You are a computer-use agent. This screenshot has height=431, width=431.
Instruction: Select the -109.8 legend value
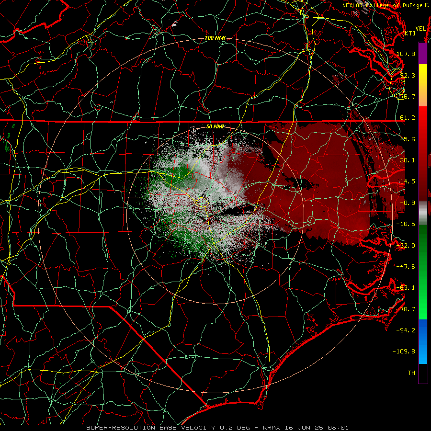(404, 352)
